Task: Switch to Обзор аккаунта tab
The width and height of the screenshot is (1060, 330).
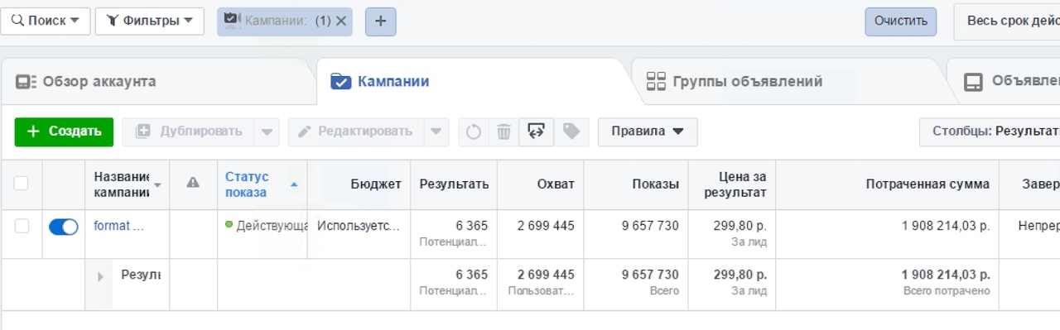Action: 86,82
